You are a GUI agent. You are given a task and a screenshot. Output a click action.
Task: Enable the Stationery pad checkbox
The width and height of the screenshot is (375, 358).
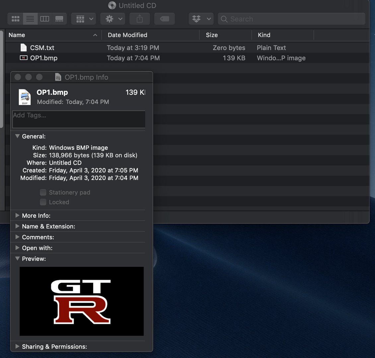[43, 192]
